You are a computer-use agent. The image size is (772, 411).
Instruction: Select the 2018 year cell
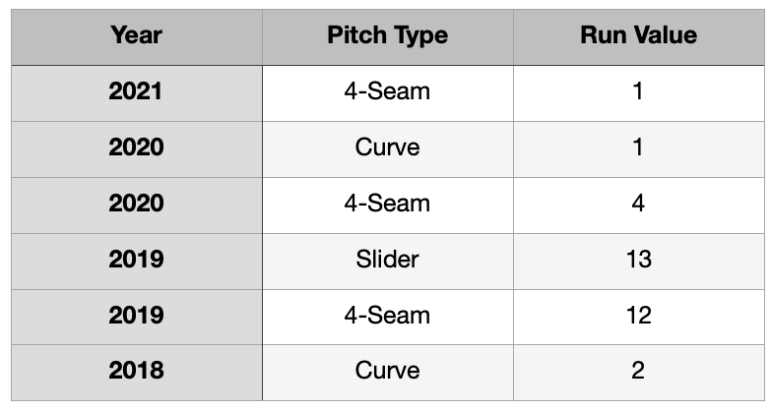(137, 372)
